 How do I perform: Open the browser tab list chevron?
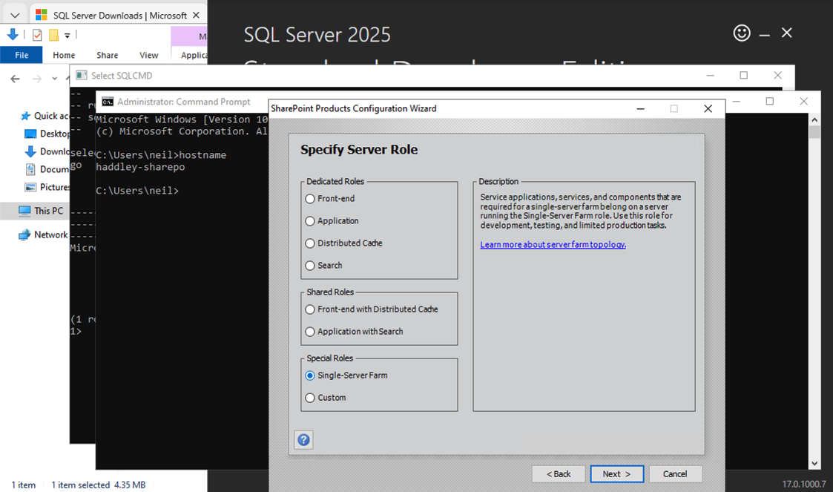tap(15, 16)
